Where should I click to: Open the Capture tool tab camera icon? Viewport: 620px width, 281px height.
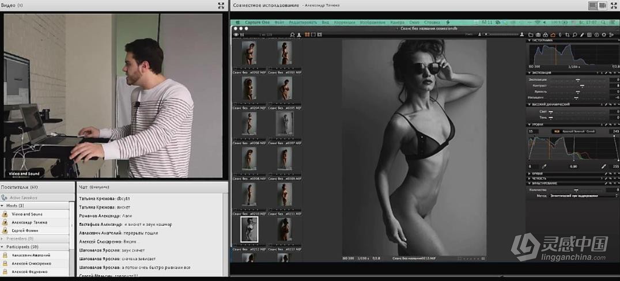pyautogui.click(x=538, y=35)
